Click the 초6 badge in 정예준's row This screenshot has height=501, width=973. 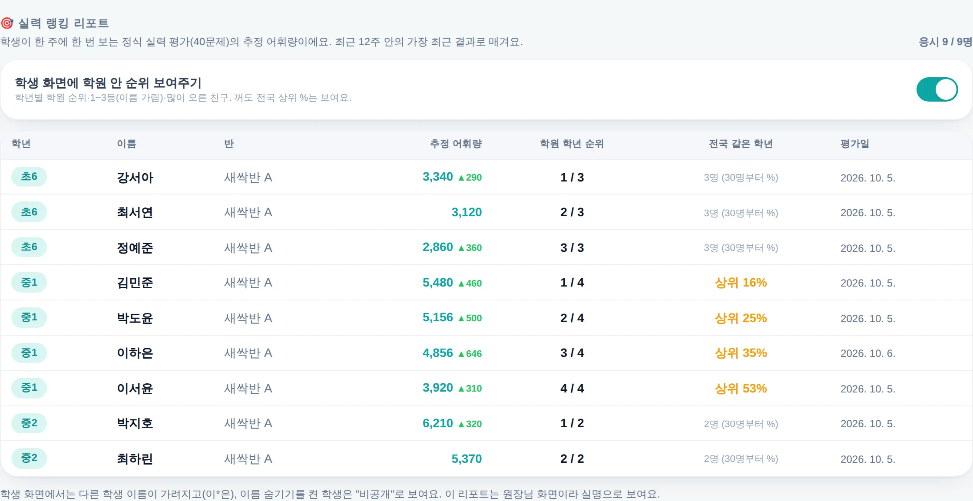tap(29, 247)
